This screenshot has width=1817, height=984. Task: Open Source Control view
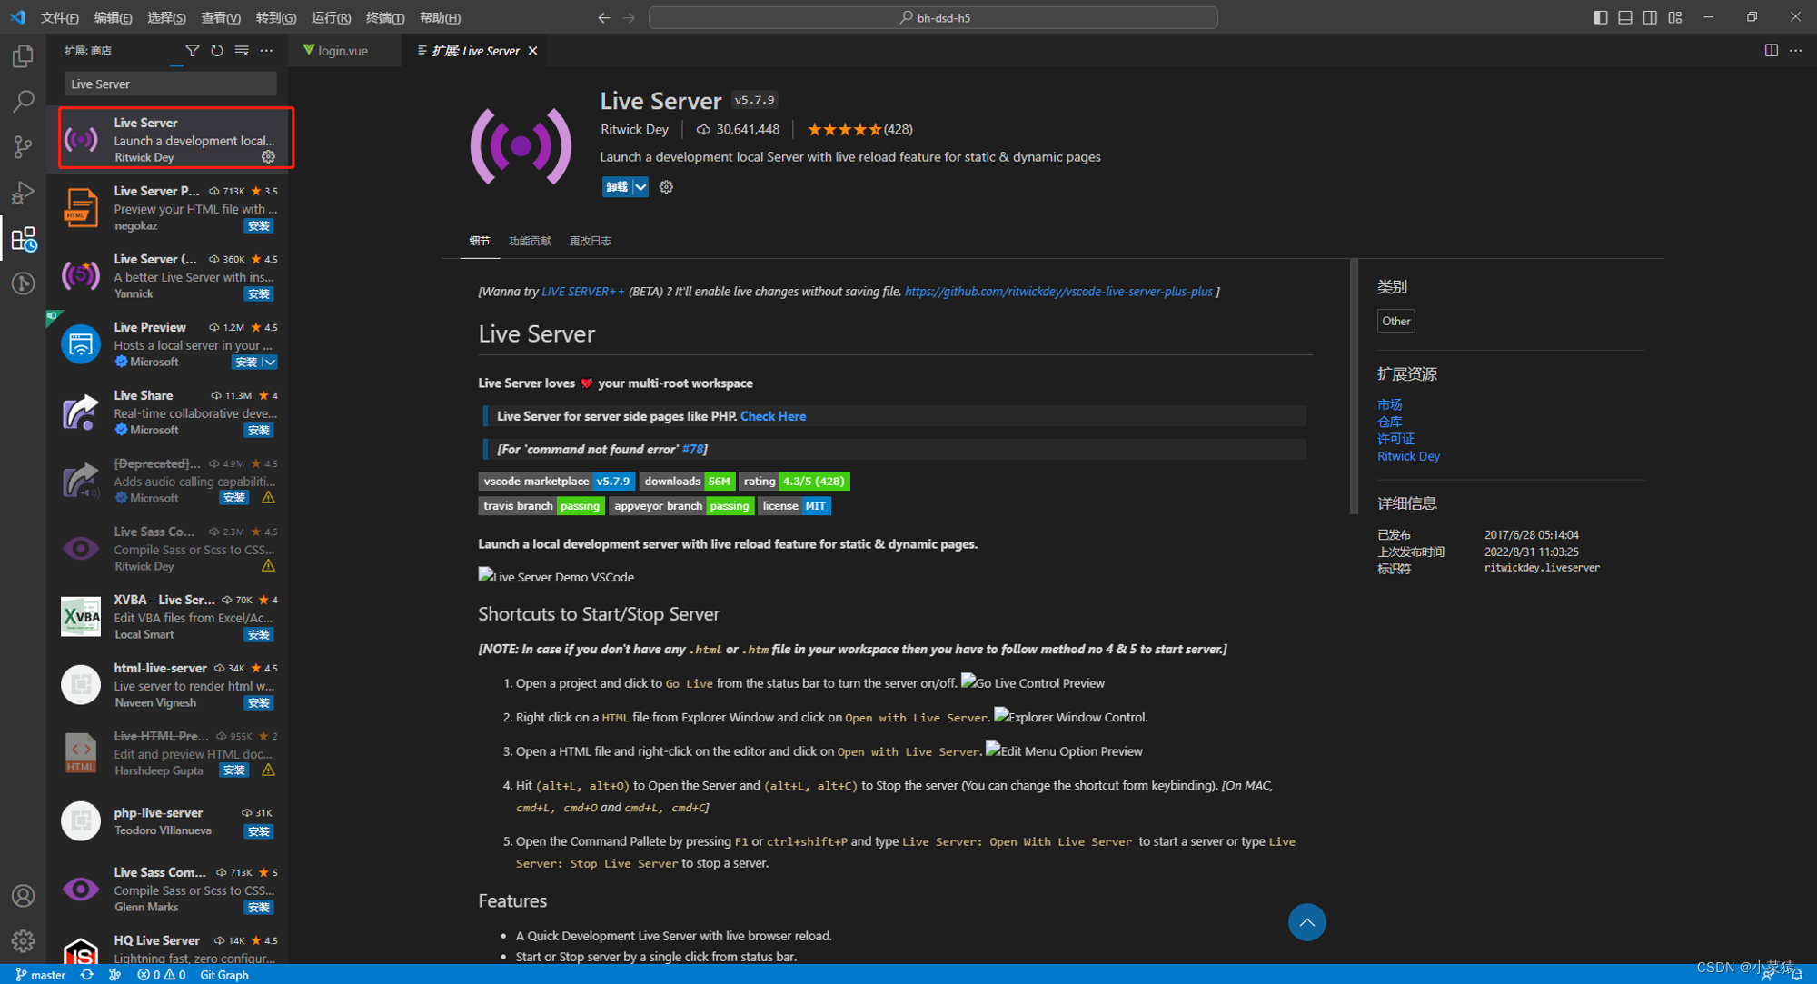coord(23,146)
